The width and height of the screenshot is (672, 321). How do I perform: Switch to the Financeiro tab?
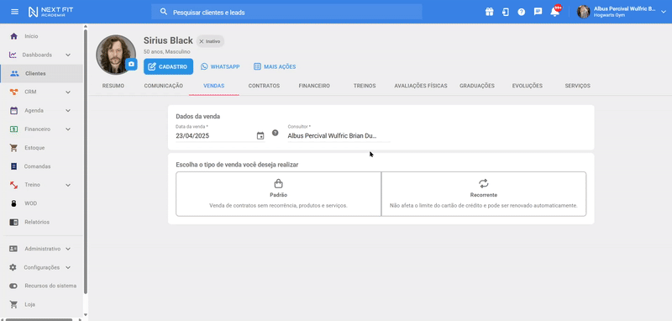pyautogui.click(x=314, y=86)
